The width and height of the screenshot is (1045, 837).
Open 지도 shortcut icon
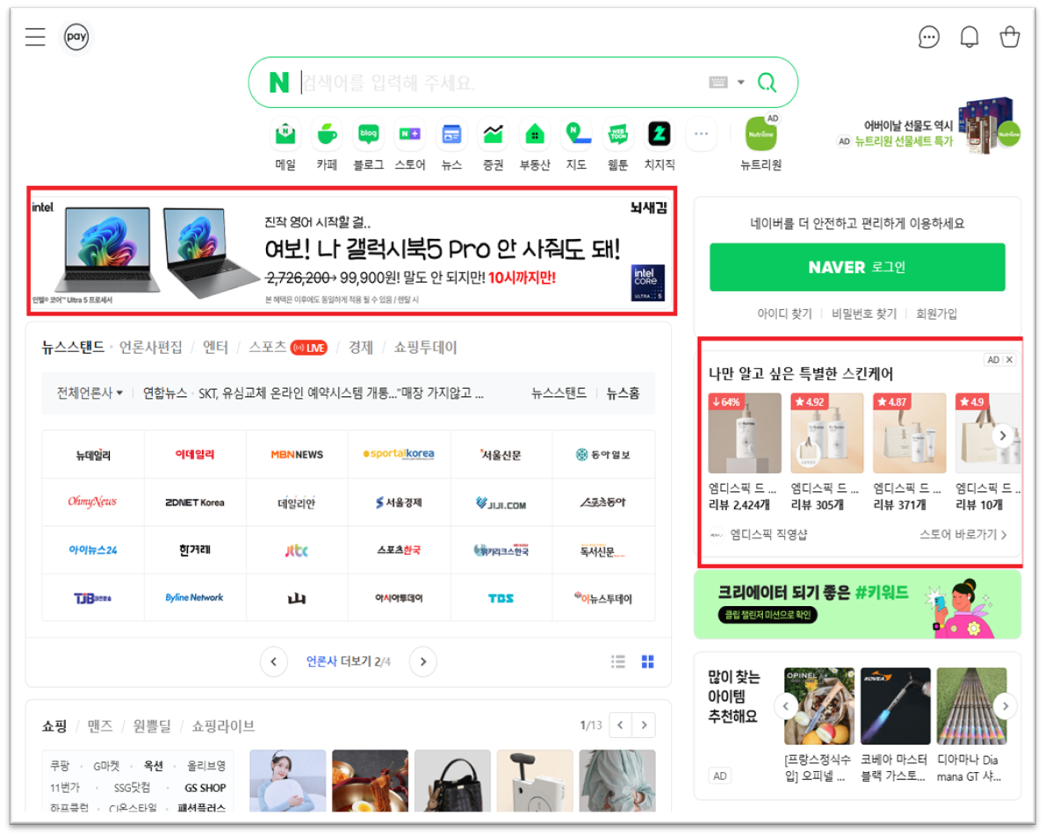click(576, 134)
